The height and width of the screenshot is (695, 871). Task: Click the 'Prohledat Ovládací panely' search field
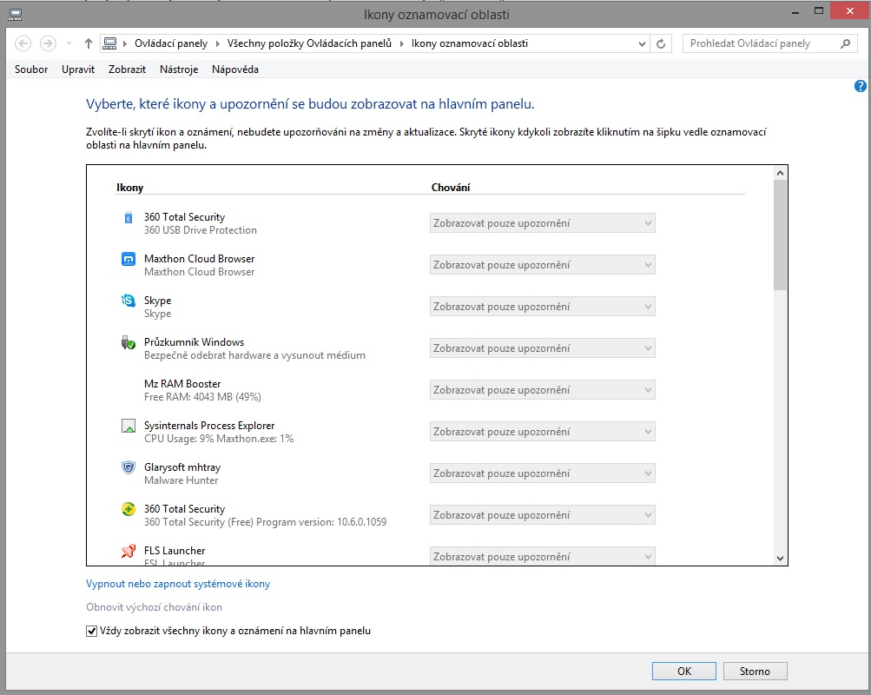(x=762, y=43)
